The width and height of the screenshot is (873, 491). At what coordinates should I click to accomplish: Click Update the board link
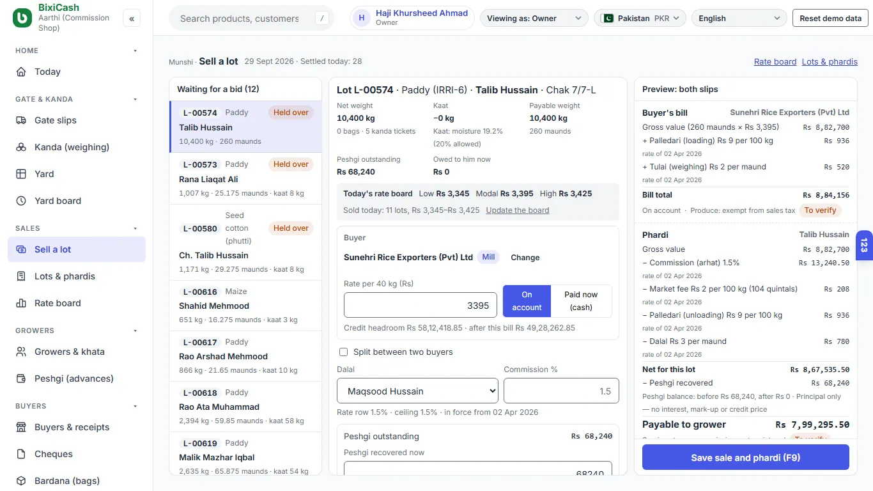[517, 210]
